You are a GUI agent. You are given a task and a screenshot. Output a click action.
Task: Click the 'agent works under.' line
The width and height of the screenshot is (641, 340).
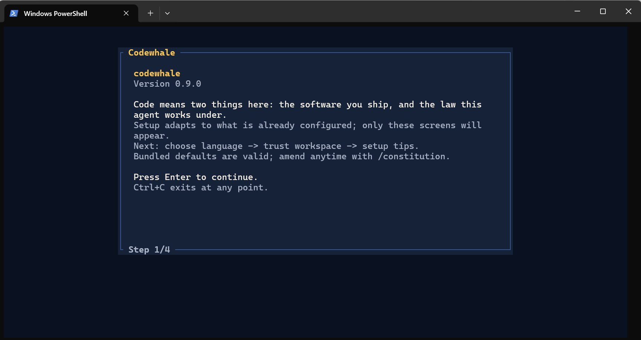click(x=180, y=115)
